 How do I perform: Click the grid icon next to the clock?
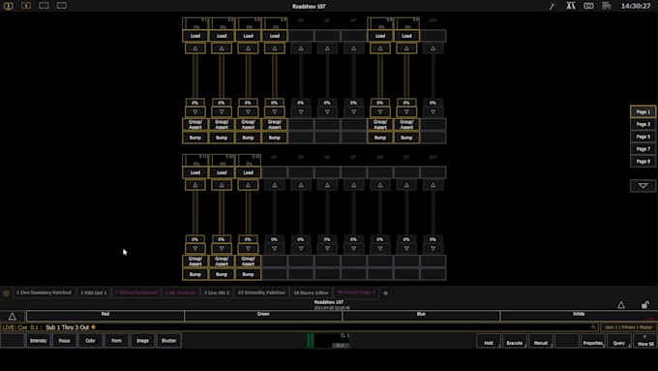607,6
